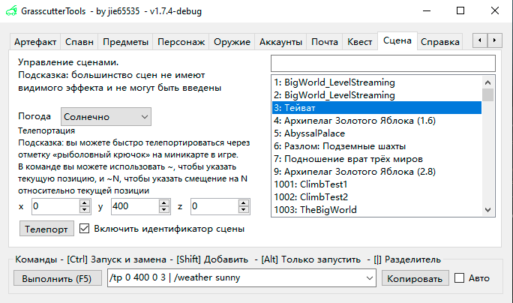Toggle the Авто checkbox
513x303 pixels.
pos(459,278)
